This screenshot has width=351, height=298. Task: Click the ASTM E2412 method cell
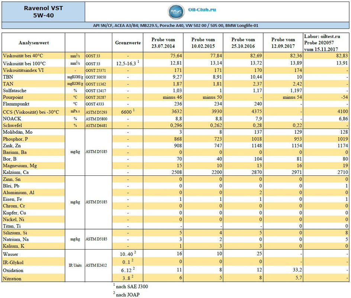point(96,265)
